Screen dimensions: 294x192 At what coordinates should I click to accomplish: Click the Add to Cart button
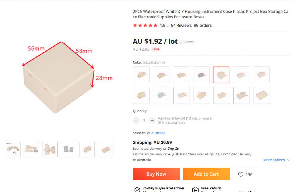tap(206, 174)
